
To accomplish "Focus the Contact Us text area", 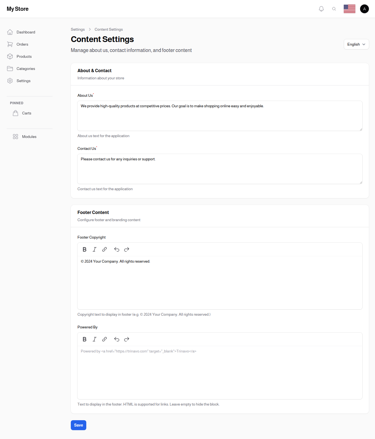I will 220,169.
